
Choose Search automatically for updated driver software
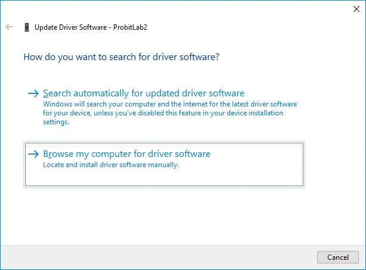click(164, 106)
